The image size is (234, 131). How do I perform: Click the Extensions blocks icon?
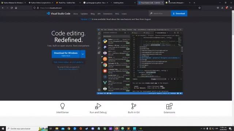coord(169,106)
